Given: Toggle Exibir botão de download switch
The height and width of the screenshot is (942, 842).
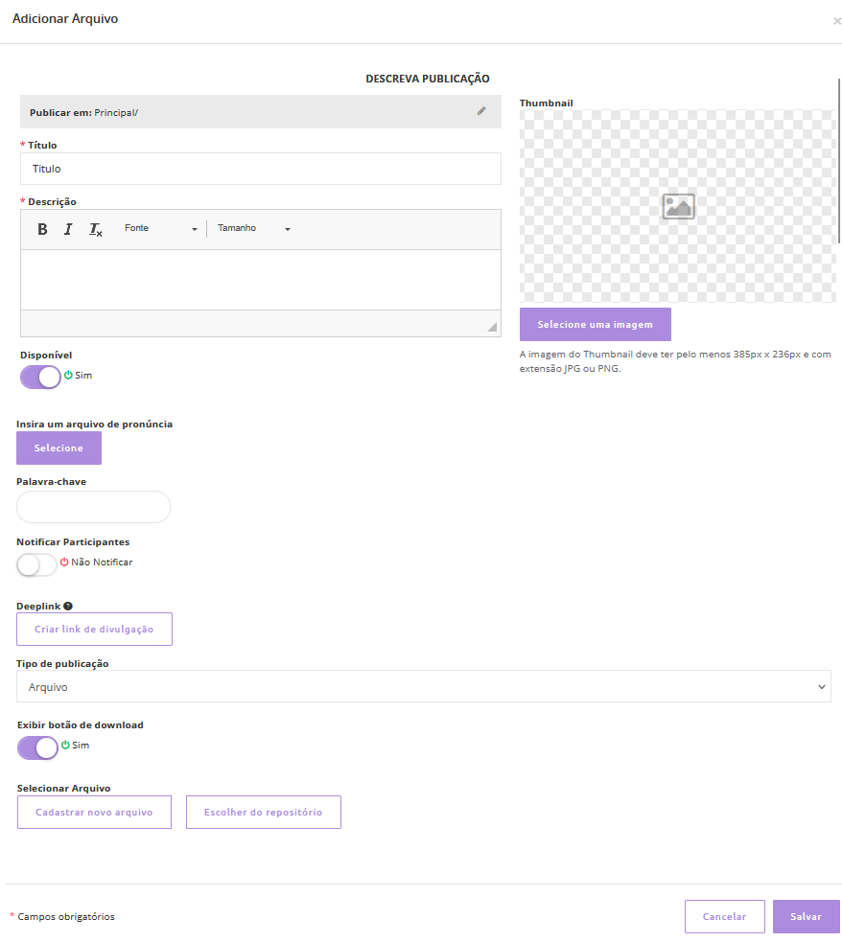Looking at the screenshot, I should click(x=38, y=747).
